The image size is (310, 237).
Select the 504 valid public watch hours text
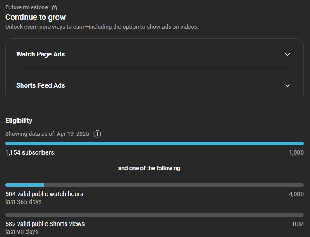[x=44, y=194]
